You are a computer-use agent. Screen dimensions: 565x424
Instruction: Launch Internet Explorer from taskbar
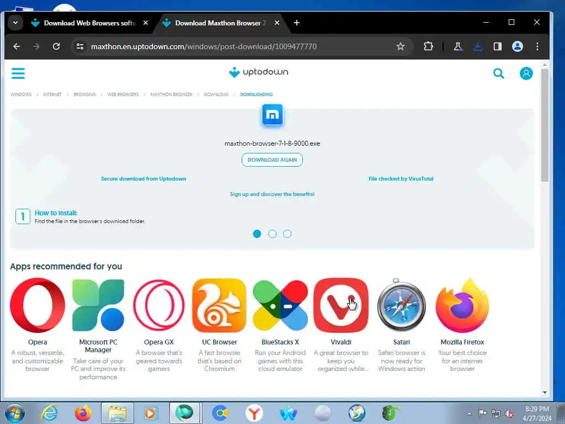49,413
